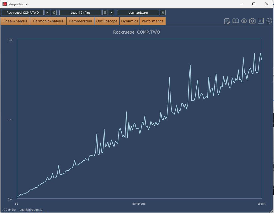Screen dimensions: 274x213
Task: Click the post@hiropon.jp email text
Action: coord(31,210)
